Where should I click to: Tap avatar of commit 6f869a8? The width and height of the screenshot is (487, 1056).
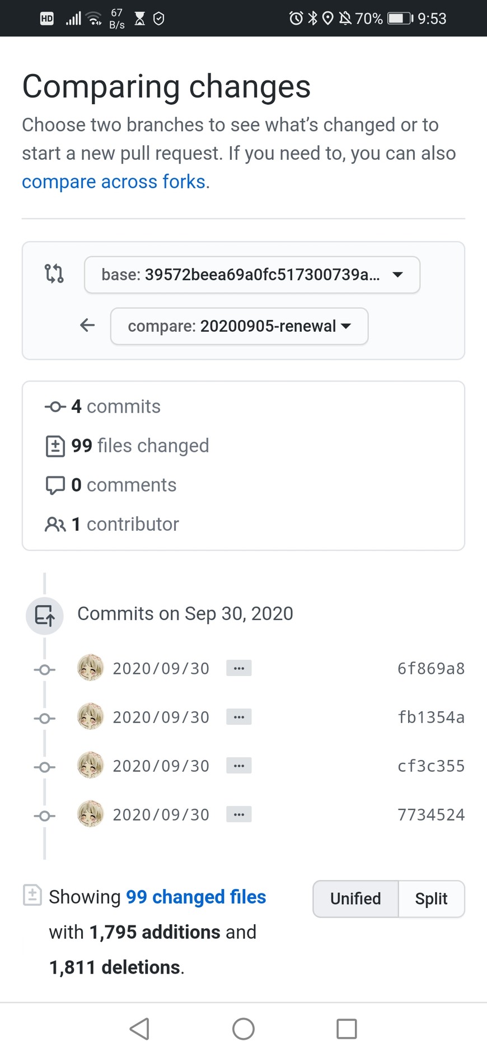[x=90, y=668]
